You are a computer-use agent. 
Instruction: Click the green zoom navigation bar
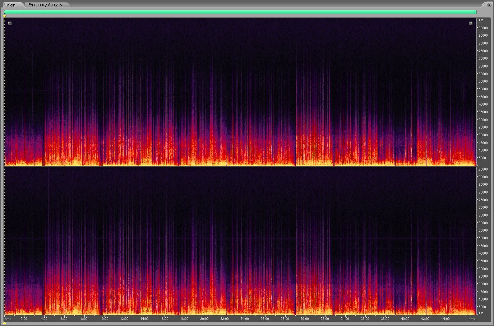(240, 12)
